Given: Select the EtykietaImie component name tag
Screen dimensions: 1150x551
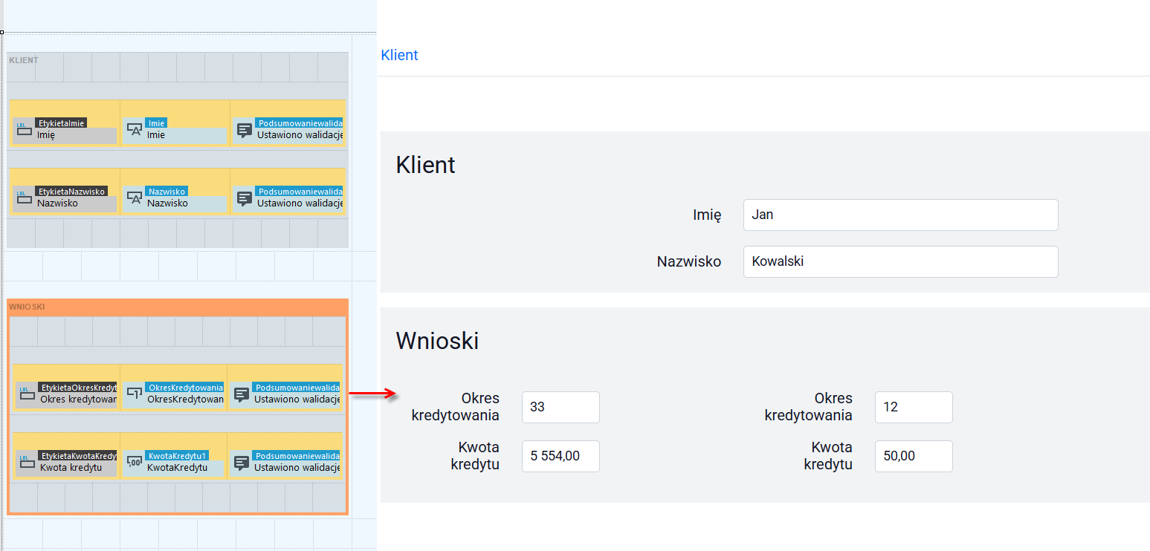Looking at the screenshot, I should (60, 123).
